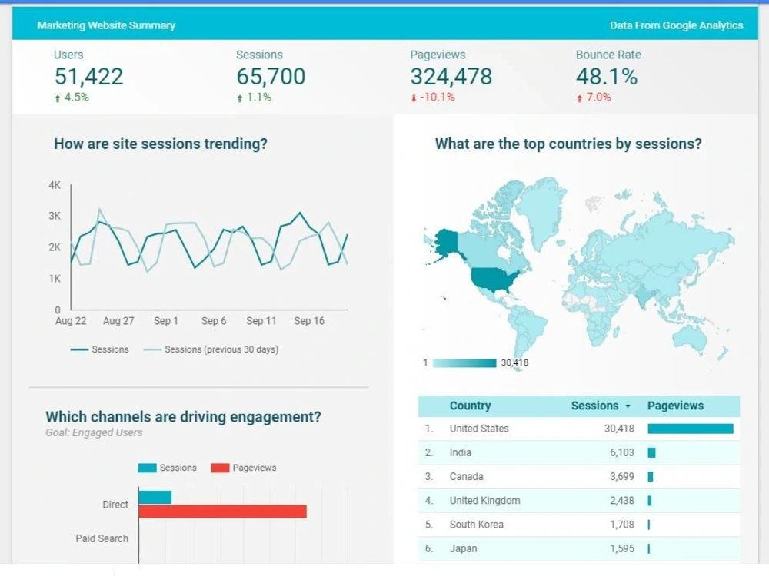Click the Paid Search channel label
769x576 pixels.
tap(102, 538)
